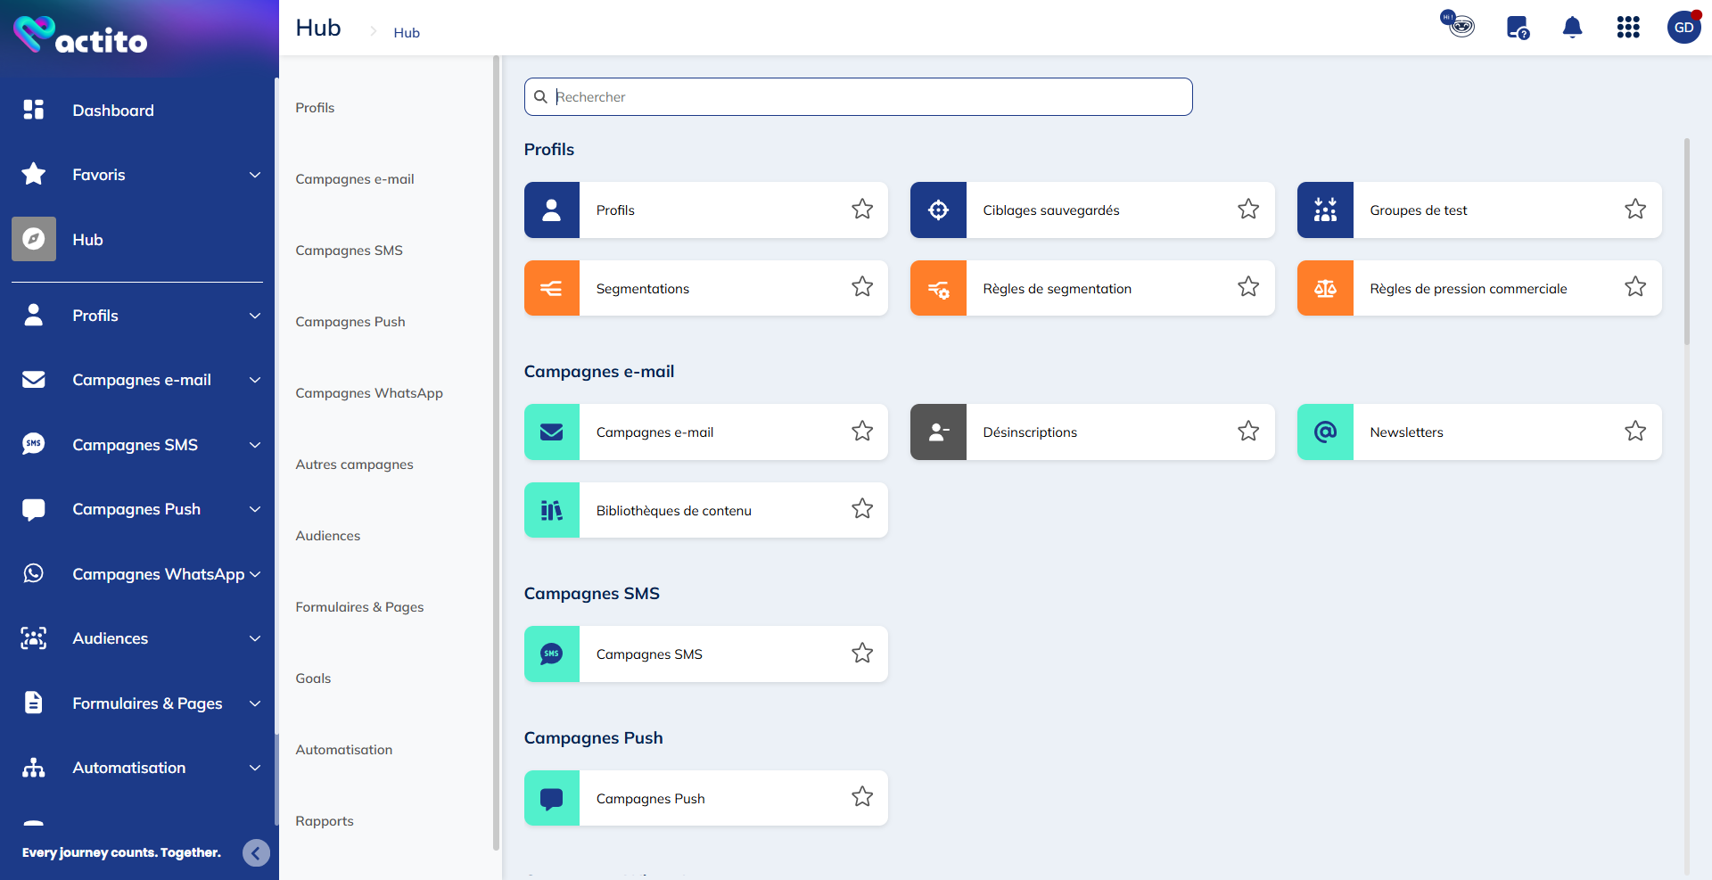Expand the Audiences sidebar chevron

(x=255, y=638)
